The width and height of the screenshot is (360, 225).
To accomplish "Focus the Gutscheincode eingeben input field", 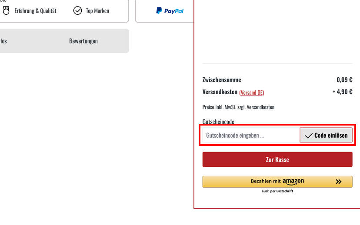I will pos(251,136).
